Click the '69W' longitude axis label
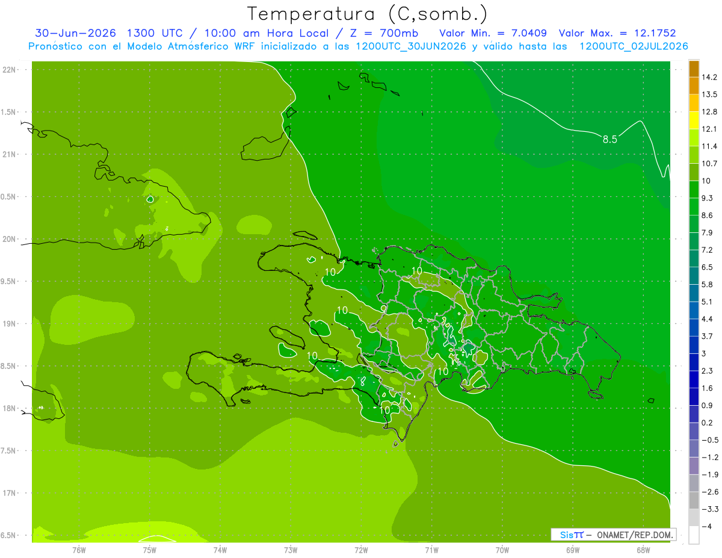Viewport: 722px width, 558px height. (573, 550)
